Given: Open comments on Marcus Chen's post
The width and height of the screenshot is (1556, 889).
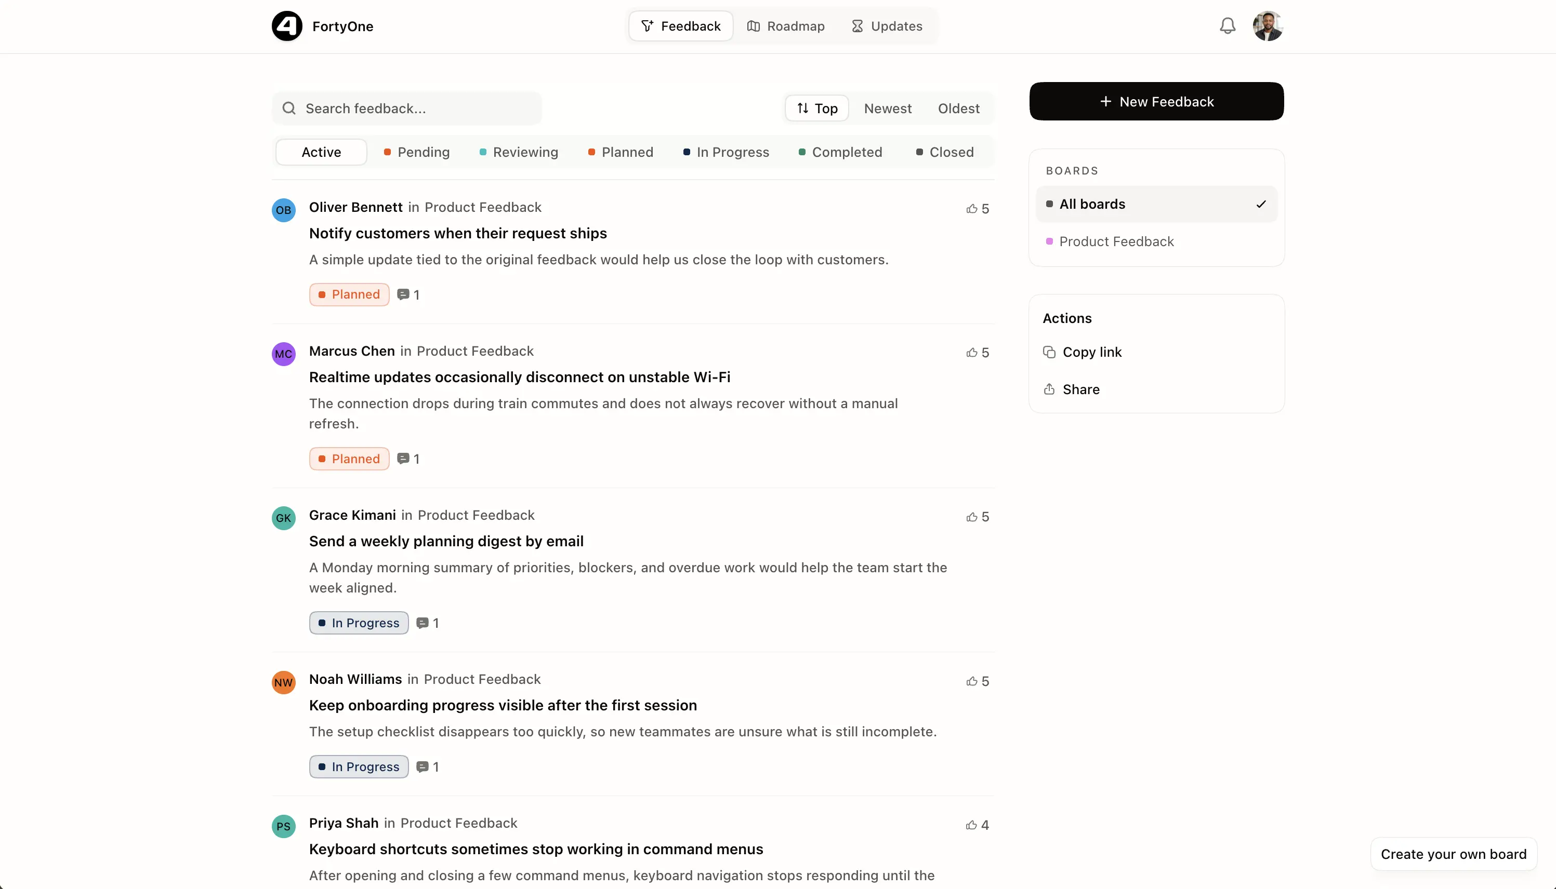Looking at the screenshot, I should click(x=408, y=459).
